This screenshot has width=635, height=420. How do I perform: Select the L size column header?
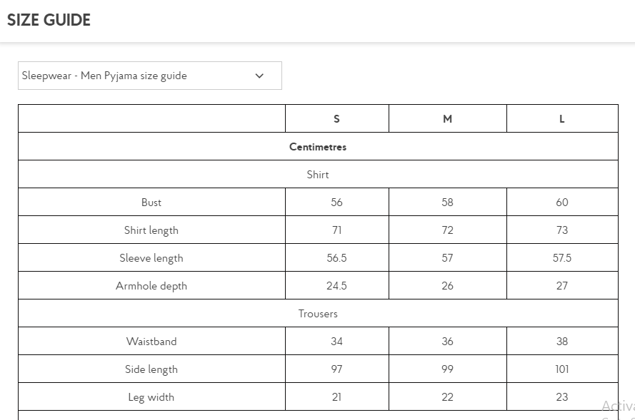(561, 119)
